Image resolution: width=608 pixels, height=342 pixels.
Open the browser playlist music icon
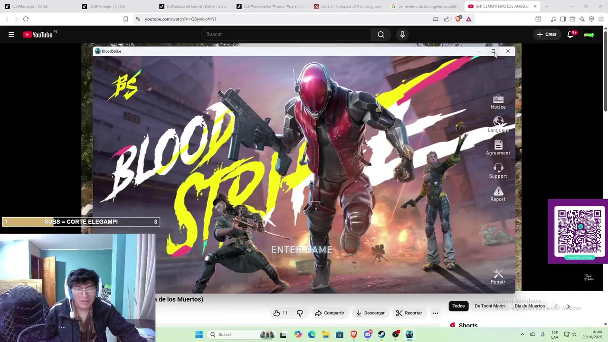tap(553, 19)
